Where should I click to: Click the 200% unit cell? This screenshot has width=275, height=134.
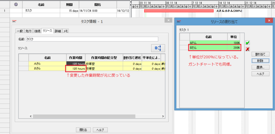tap(234, 47)
